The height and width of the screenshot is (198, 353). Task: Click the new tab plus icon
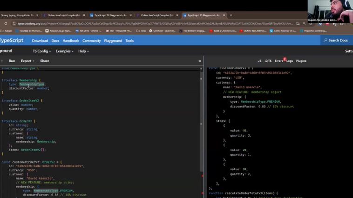pyautogui.click(x=231, y=15)
